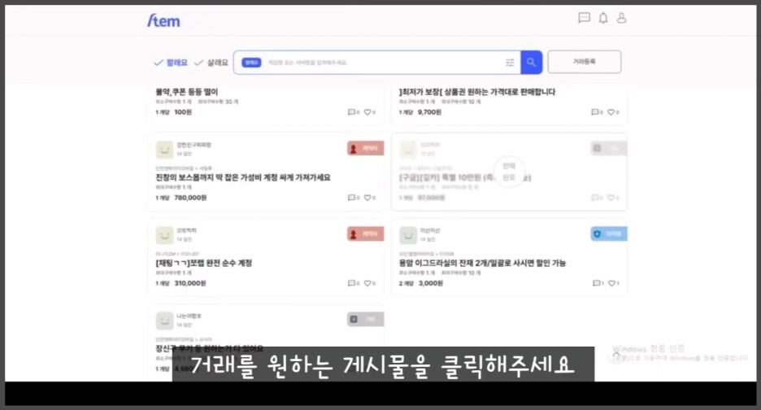
Task: Open the chat messages icon in header
Action: (x=585, y=18)
